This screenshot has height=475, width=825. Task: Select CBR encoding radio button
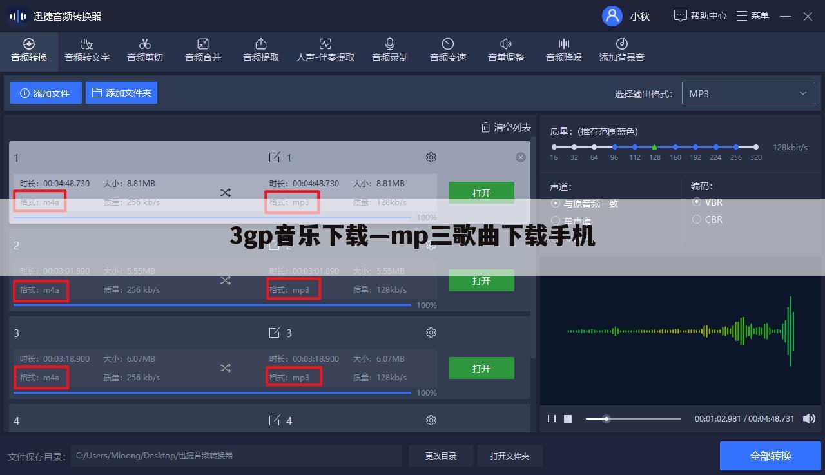coord(697,219)
